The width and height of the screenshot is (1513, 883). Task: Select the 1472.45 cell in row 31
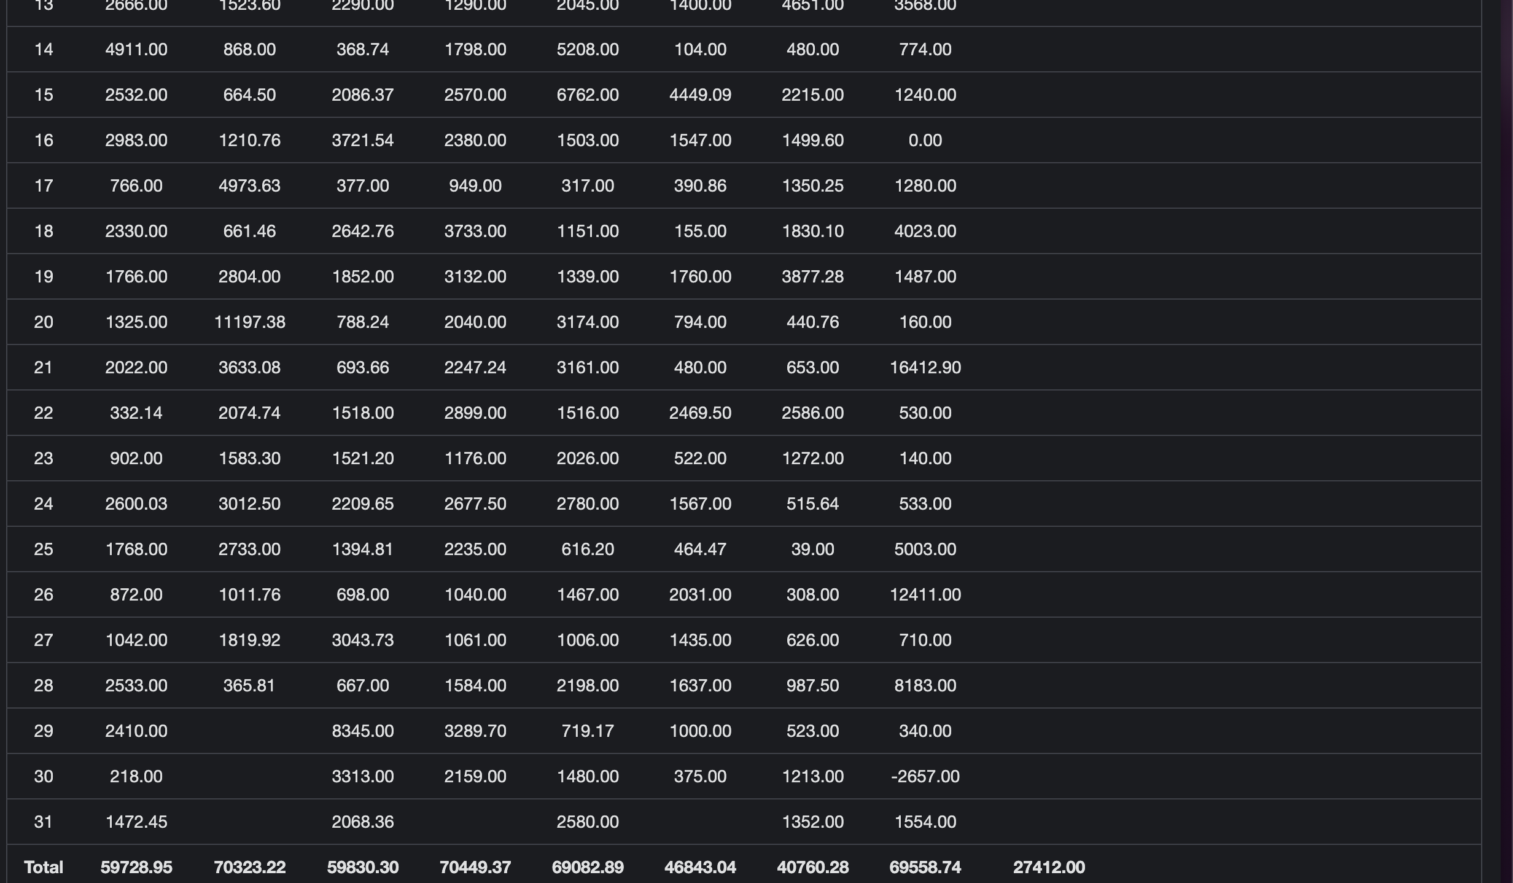(136, 822)
